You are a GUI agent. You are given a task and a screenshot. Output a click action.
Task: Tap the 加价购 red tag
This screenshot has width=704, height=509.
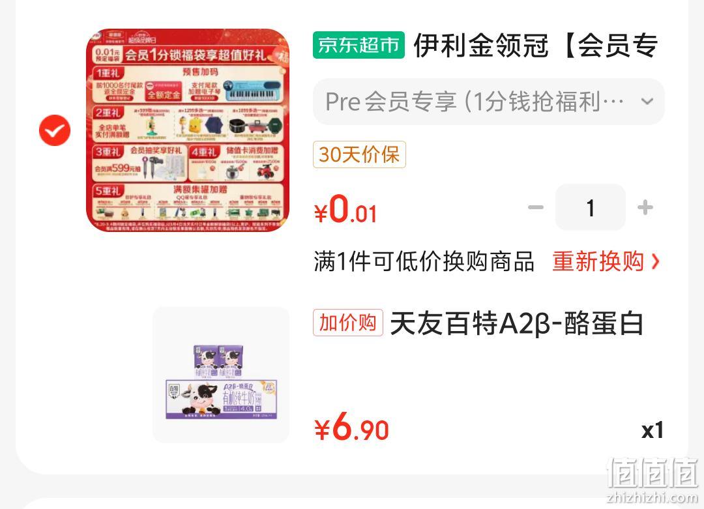[x=348, y=323]
